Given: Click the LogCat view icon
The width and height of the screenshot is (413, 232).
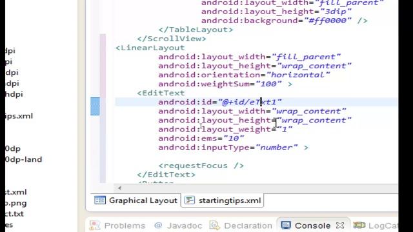Looking at the screenshot, I should 359,226.
